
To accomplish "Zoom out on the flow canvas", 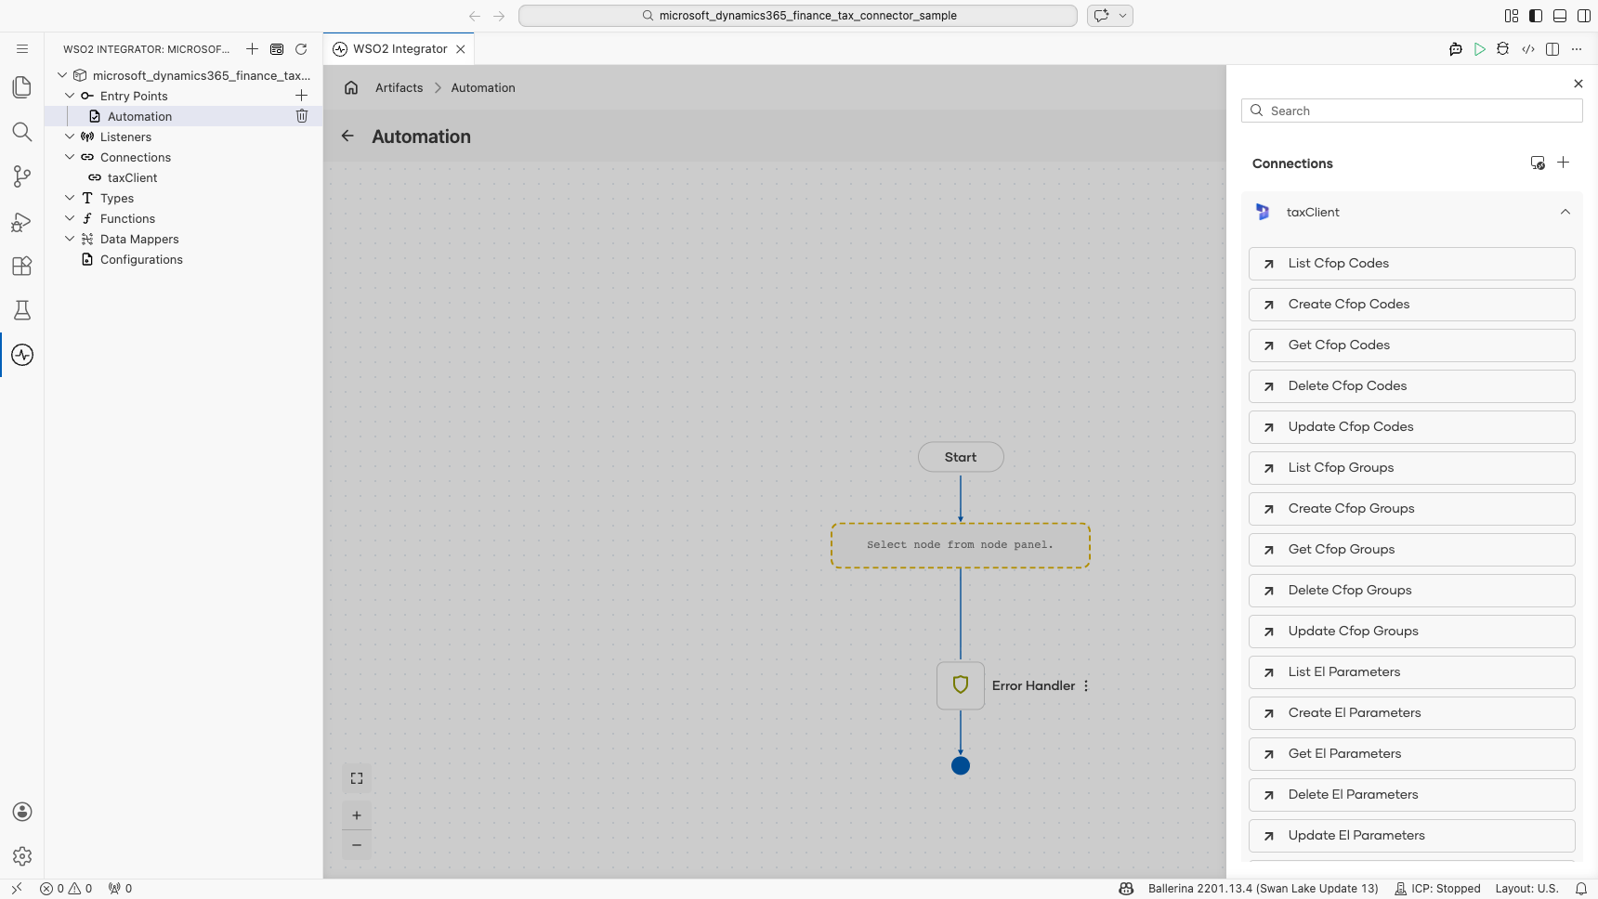I will click(x=357, y=845).
